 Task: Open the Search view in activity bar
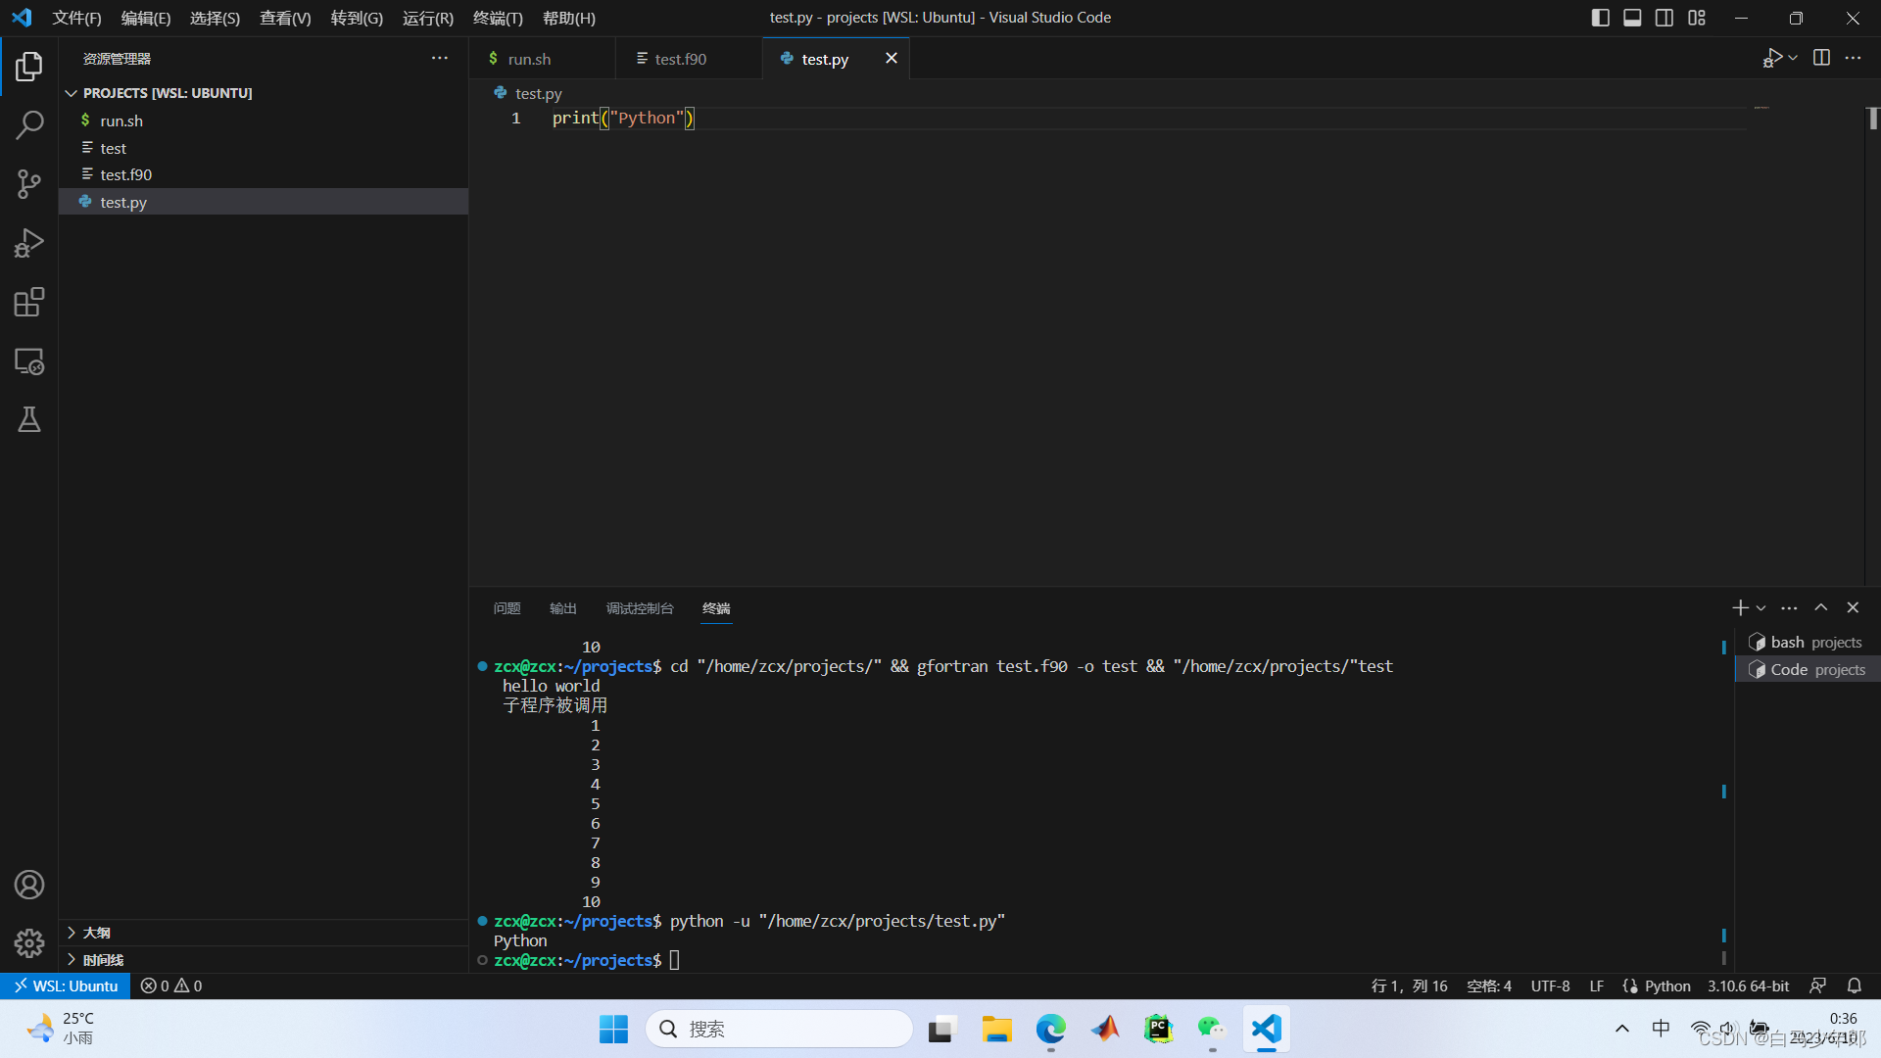pyautogui.click(x=29, y=125)
